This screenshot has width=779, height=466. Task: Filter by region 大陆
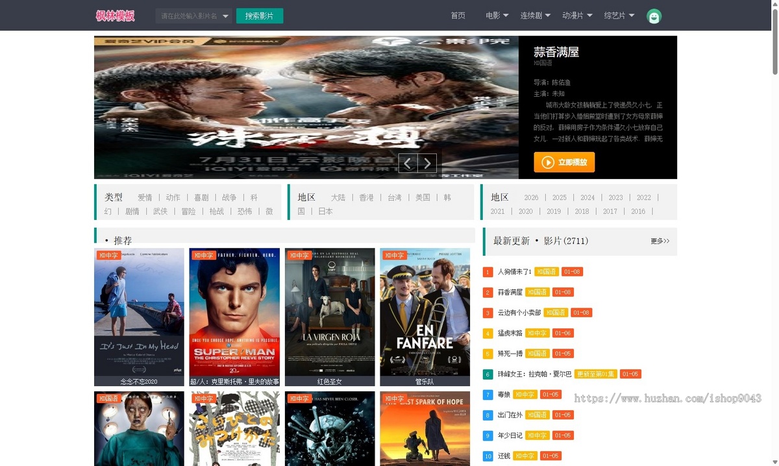(x=338, y=197)
